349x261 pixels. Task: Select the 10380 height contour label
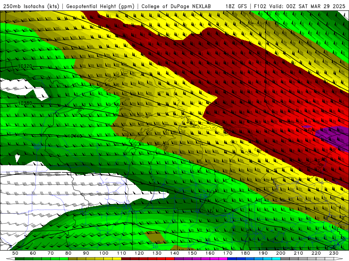(x=25, y=103)
